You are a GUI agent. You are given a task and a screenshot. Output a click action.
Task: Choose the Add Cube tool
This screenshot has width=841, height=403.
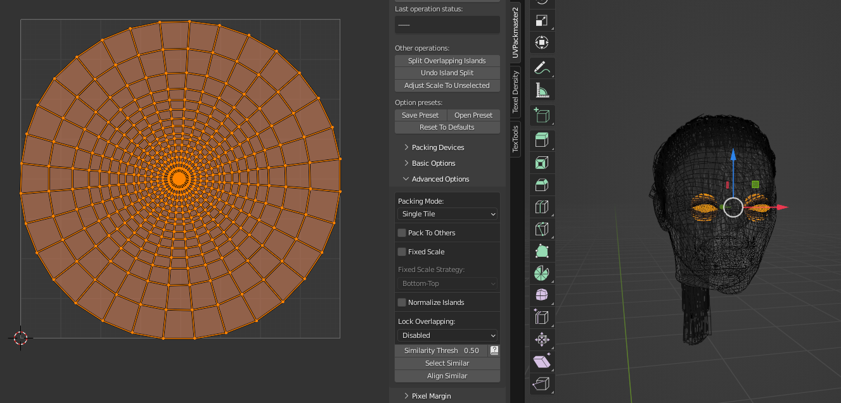[x=542, y=115]
